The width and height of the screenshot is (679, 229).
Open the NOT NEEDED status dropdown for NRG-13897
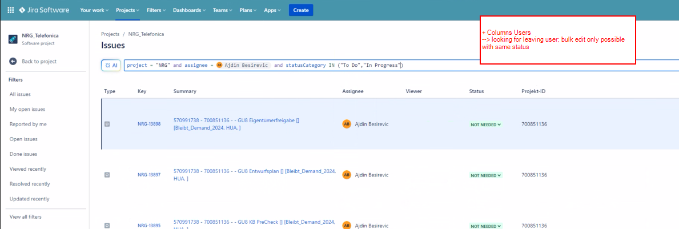point(486,176)
